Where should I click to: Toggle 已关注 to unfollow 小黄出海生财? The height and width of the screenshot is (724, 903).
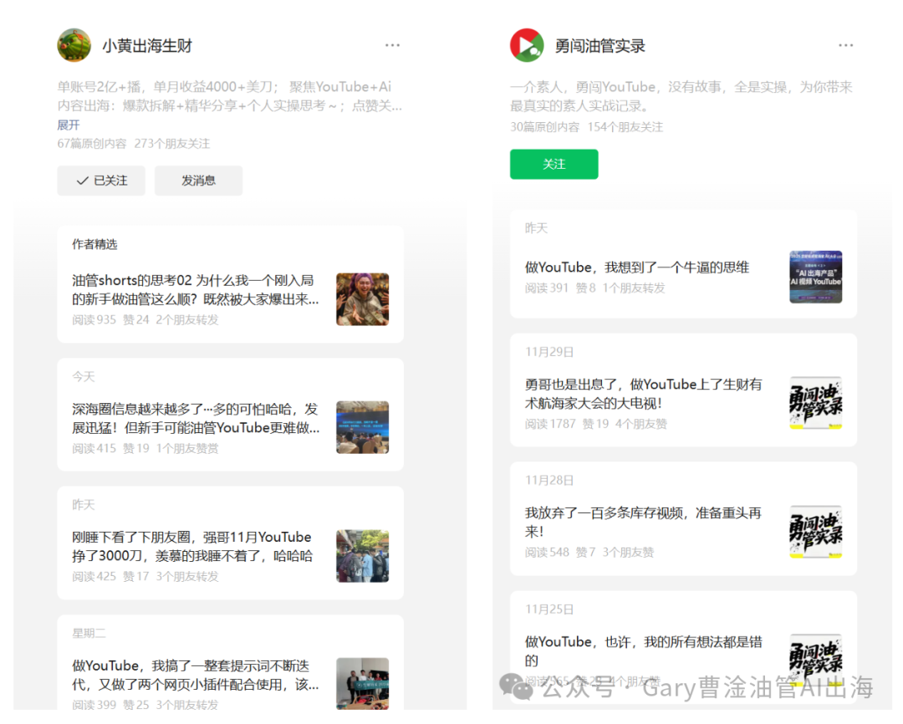[x=101, y=181]
